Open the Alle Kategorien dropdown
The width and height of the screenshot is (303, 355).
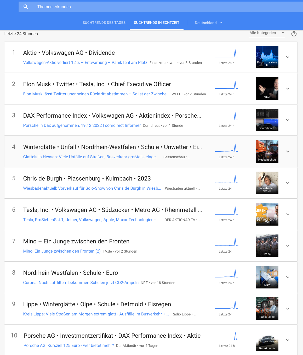click(267, 33)
